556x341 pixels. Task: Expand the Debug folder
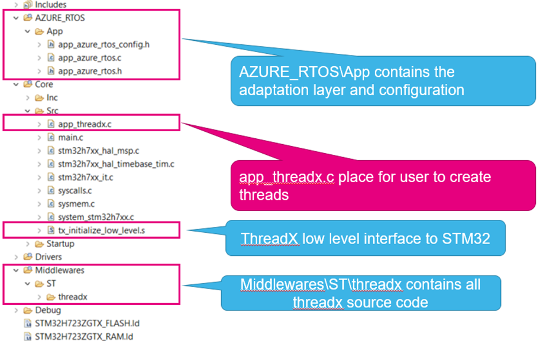(16, 310)
